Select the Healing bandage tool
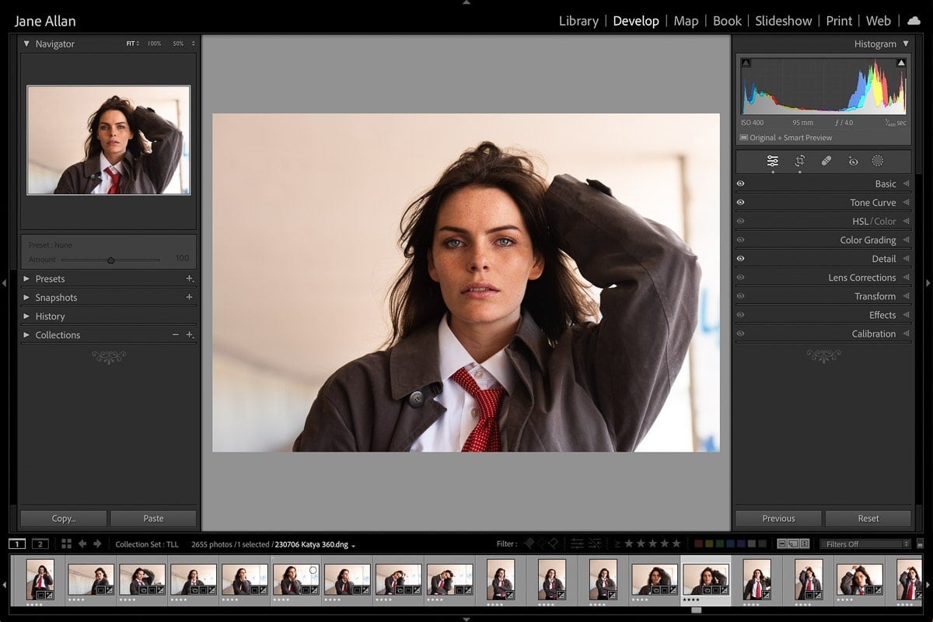This screenshot has width=933, height=622. [826, 161]
